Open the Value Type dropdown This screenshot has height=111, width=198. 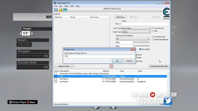[x=136, y=32]
